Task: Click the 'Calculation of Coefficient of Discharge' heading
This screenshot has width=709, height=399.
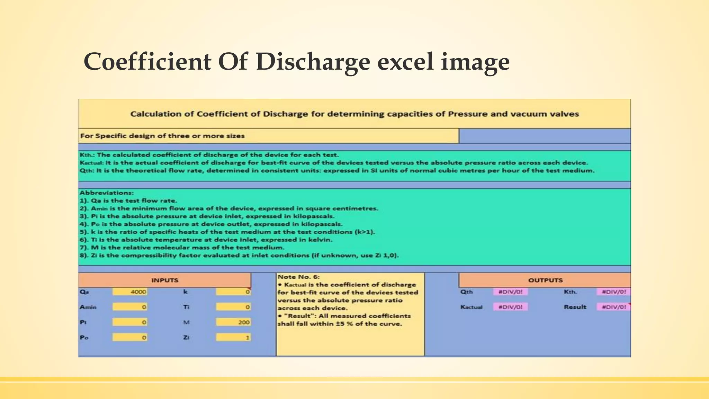Action: 354,114
